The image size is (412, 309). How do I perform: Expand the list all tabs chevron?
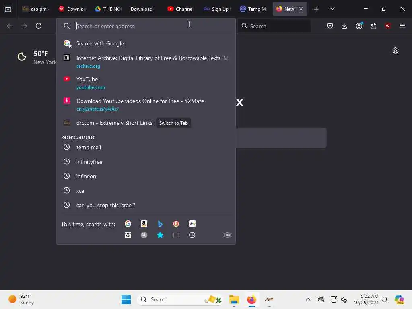pos(332,9)
